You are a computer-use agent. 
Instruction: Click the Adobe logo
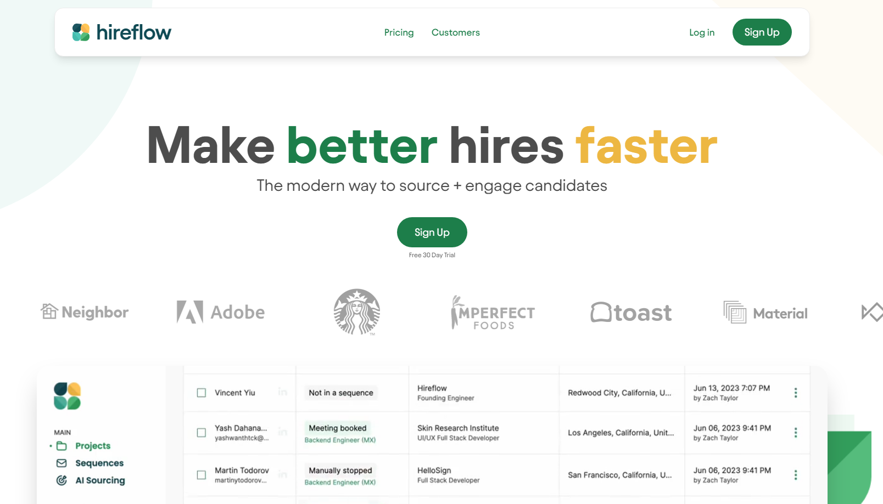pos(221,312)
